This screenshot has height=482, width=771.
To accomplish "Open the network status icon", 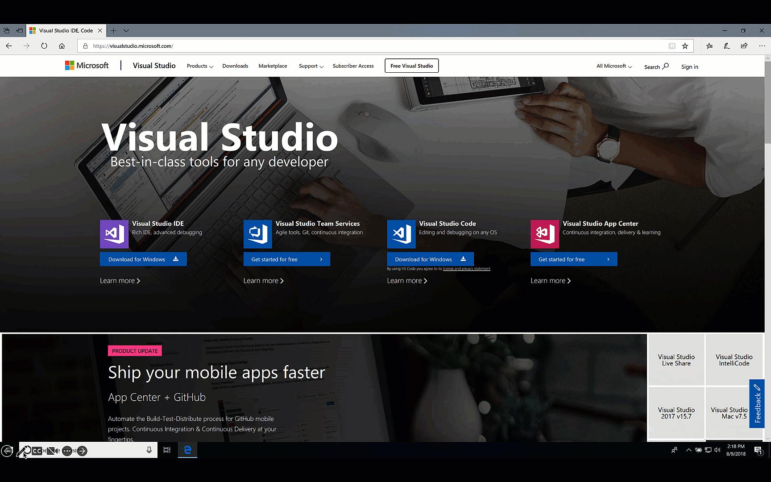I will coord(708,450).
